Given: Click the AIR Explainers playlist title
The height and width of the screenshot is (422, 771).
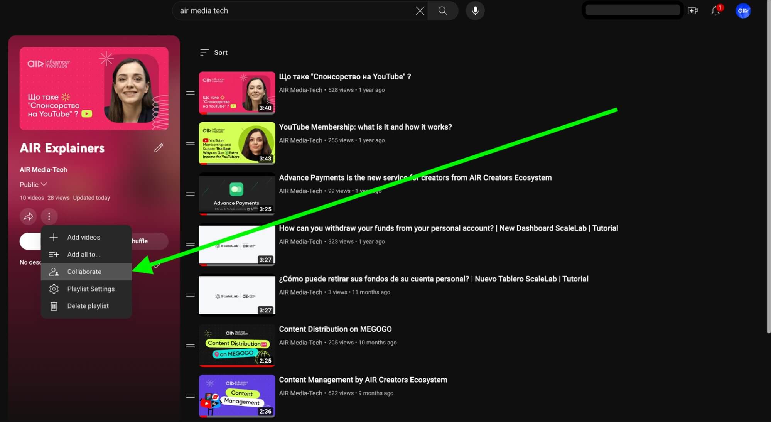Looking at the screenshot, I should click(x=62, y=148).
